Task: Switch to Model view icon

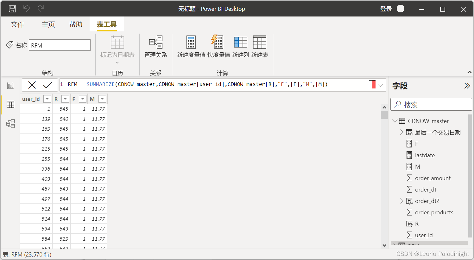Action: [10, 123]
